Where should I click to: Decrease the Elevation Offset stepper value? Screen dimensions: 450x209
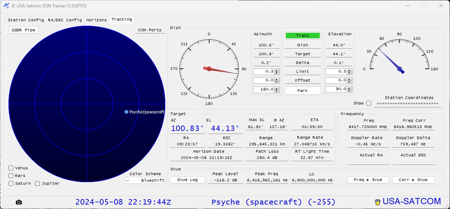click(349, 82)
